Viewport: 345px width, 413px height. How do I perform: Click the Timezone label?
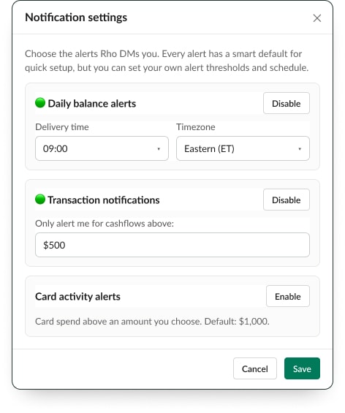coord(196,127)
